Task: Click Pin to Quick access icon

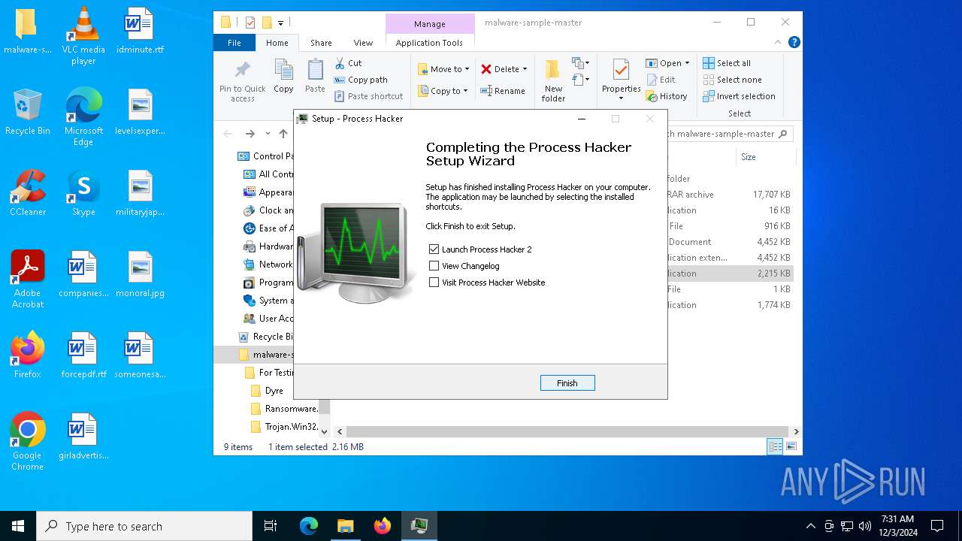Action: click(x=242, y=81)
